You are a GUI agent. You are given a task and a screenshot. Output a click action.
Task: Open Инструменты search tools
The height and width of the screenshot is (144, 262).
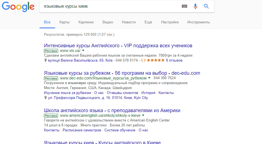coord(198,22)
